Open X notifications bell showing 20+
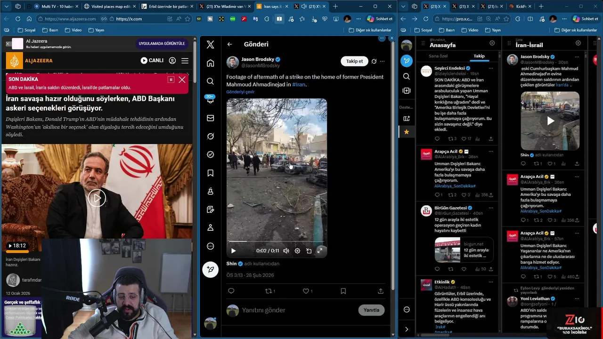603x339 pixels. [x=210, y=99]
